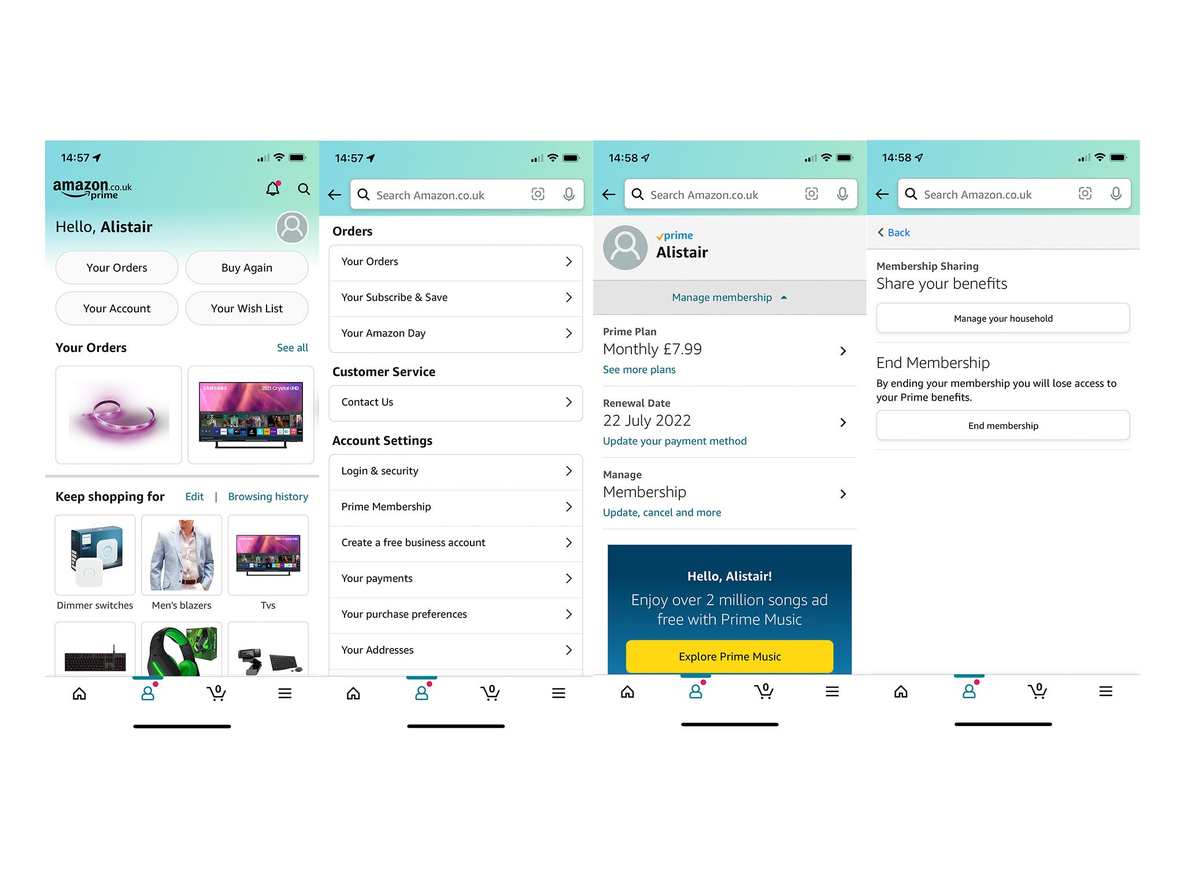Tap the cart icon in bottom navigation
The width and height of the screenshot is (1184, 888).
pos(217,691)
